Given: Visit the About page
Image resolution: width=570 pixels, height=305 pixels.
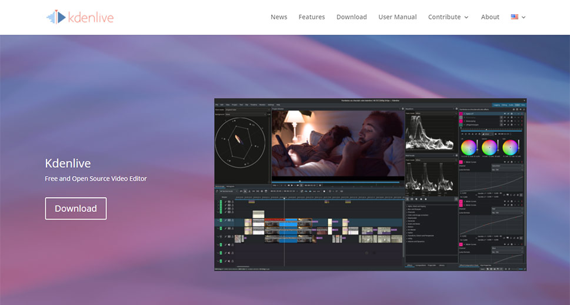Looking at the screenshot, I should pos(490,17).
